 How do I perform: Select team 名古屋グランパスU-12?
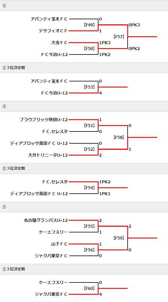(x=46, y=220)
